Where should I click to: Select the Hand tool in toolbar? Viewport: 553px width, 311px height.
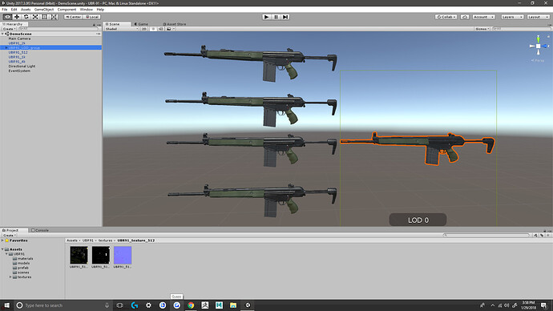[7, 17]
